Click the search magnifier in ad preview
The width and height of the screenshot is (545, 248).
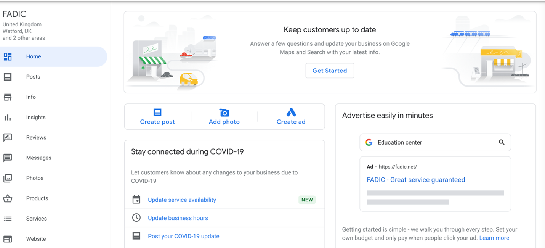click(502, 142)
